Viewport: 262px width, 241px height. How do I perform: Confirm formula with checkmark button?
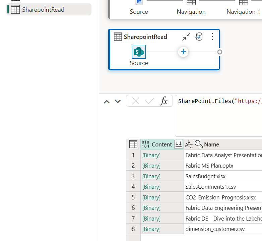149,101
